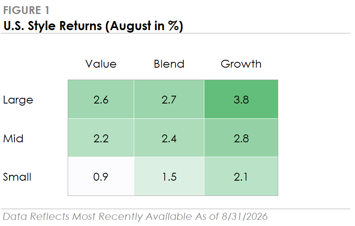Select the Large Value cell showing 2.6
Image resolution: width=355 pixels, height=226 pixels.
point(101,99)
